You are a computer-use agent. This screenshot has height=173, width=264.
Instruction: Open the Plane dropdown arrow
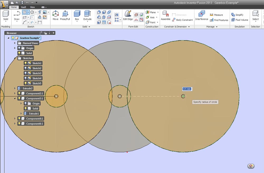click(x=158, y=12)
